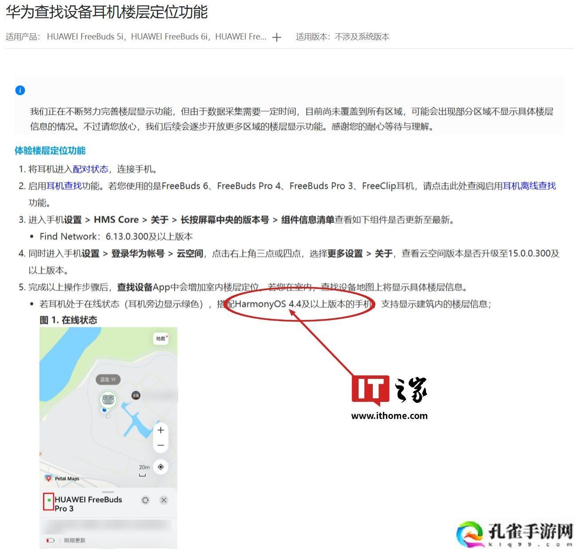Click the online map screenshot image
This screenshot has height=549, width=578.
click(x=108, y=438)
